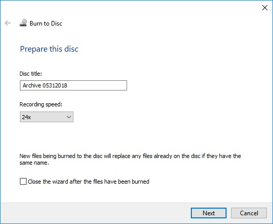Image resolution: width=273 pixels, height=224 pixels.
Task: Click the Prepare this disc heading
Action: click(49, 49)
